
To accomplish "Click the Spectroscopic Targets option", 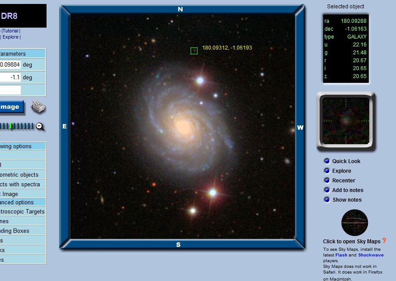I will 23,211.
